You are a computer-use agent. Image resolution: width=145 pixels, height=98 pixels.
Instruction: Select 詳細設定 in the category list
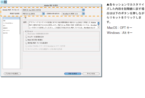coord(5,28)
